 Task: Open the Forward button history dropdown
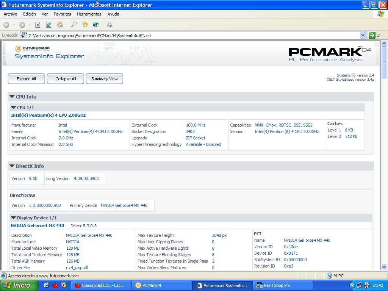[30, 25]
